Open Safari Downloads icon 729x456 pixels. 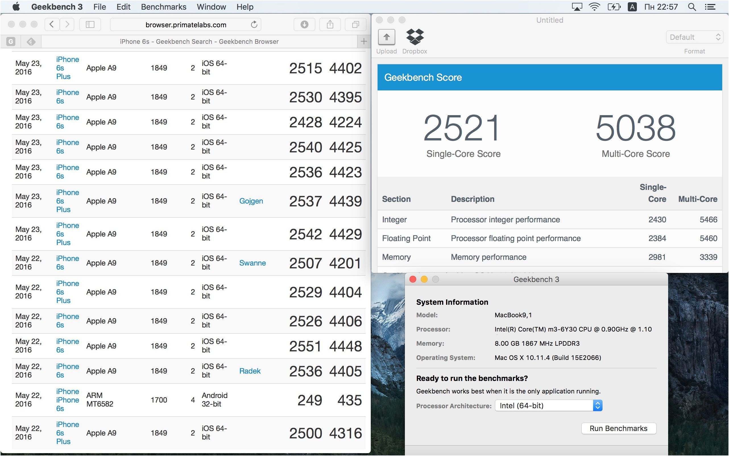304,24
